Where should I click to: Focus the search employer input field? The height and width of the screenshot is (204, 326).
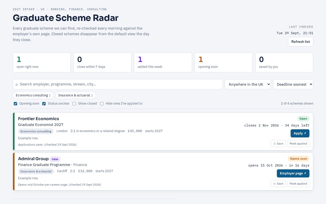pyautogui.click(x=118, y=84)
